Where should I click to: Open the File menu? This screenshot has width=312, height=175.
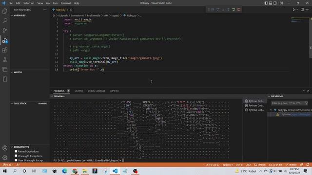tap(11, 3)
